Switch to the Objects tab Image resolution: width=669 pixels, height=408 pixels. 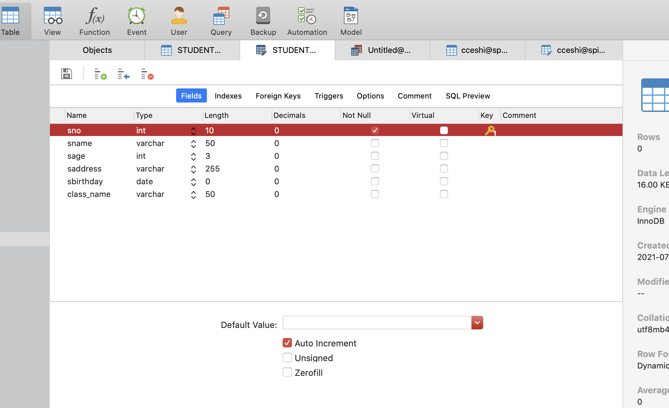pyautogui.click(x=97, y=50)
